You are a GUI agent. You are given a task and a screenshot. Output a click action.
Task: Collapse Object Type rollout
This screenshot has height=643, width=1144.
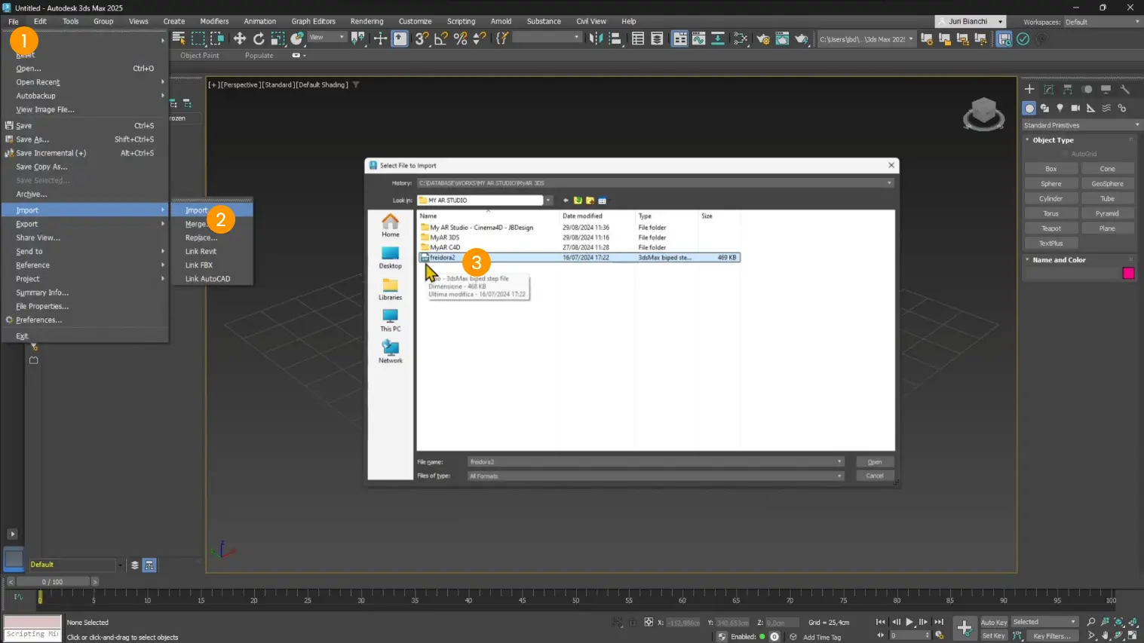click(1053, 140)
